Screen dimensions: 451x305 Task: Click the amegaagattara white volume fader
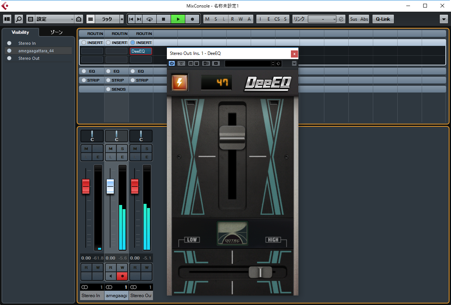click(x=110, y=187)
